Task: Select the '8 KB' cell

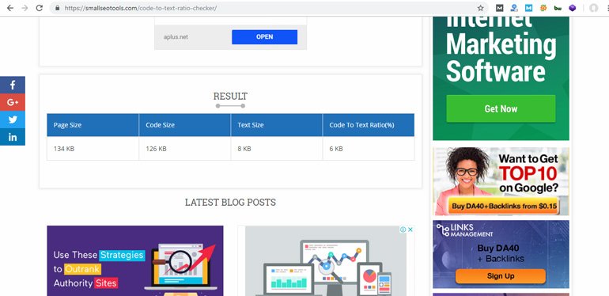Action: (277, 148)
